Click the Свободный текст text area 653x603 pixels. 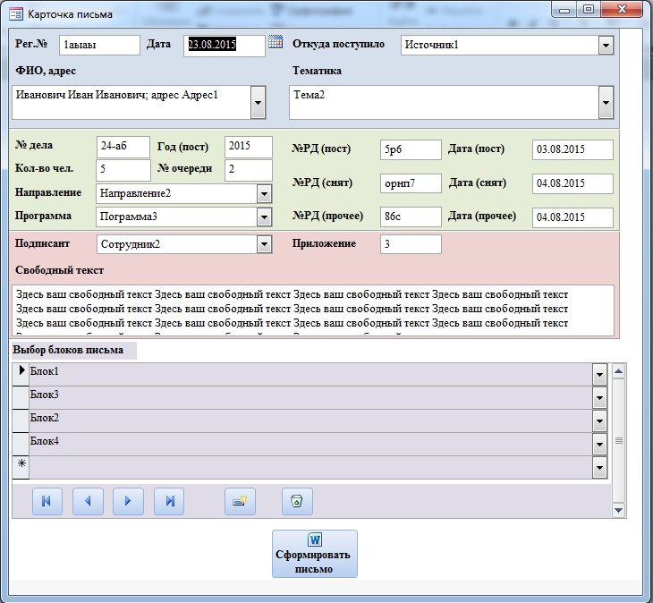coord(313,310)
